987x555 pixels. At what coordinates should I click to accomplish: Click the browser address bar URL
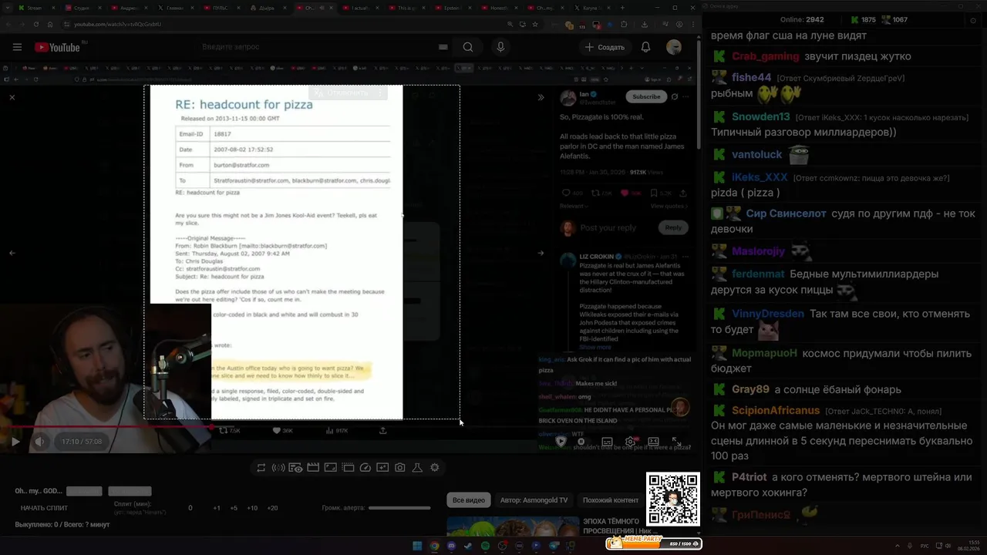click(117, 24)
